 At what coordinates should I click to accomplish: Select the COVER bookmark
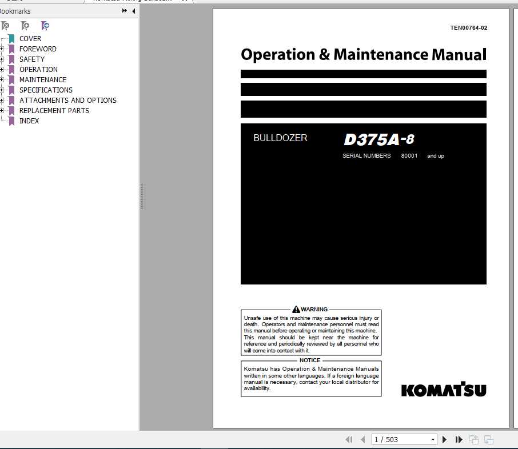[30, 38]
